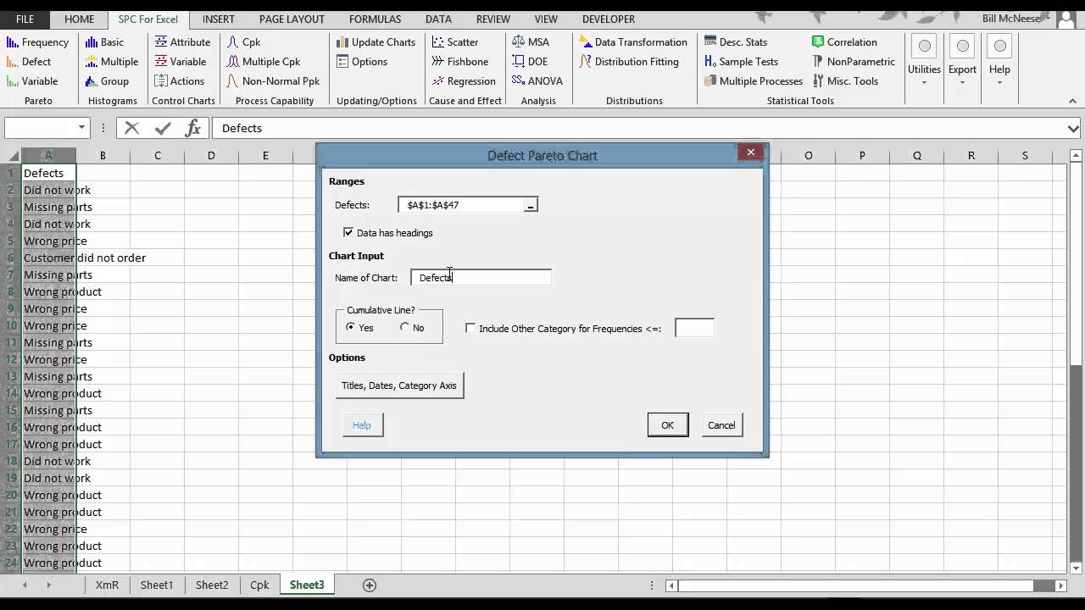Open the Frequency Pareto tool
The image size is (1085, 610).
point(37,42)
